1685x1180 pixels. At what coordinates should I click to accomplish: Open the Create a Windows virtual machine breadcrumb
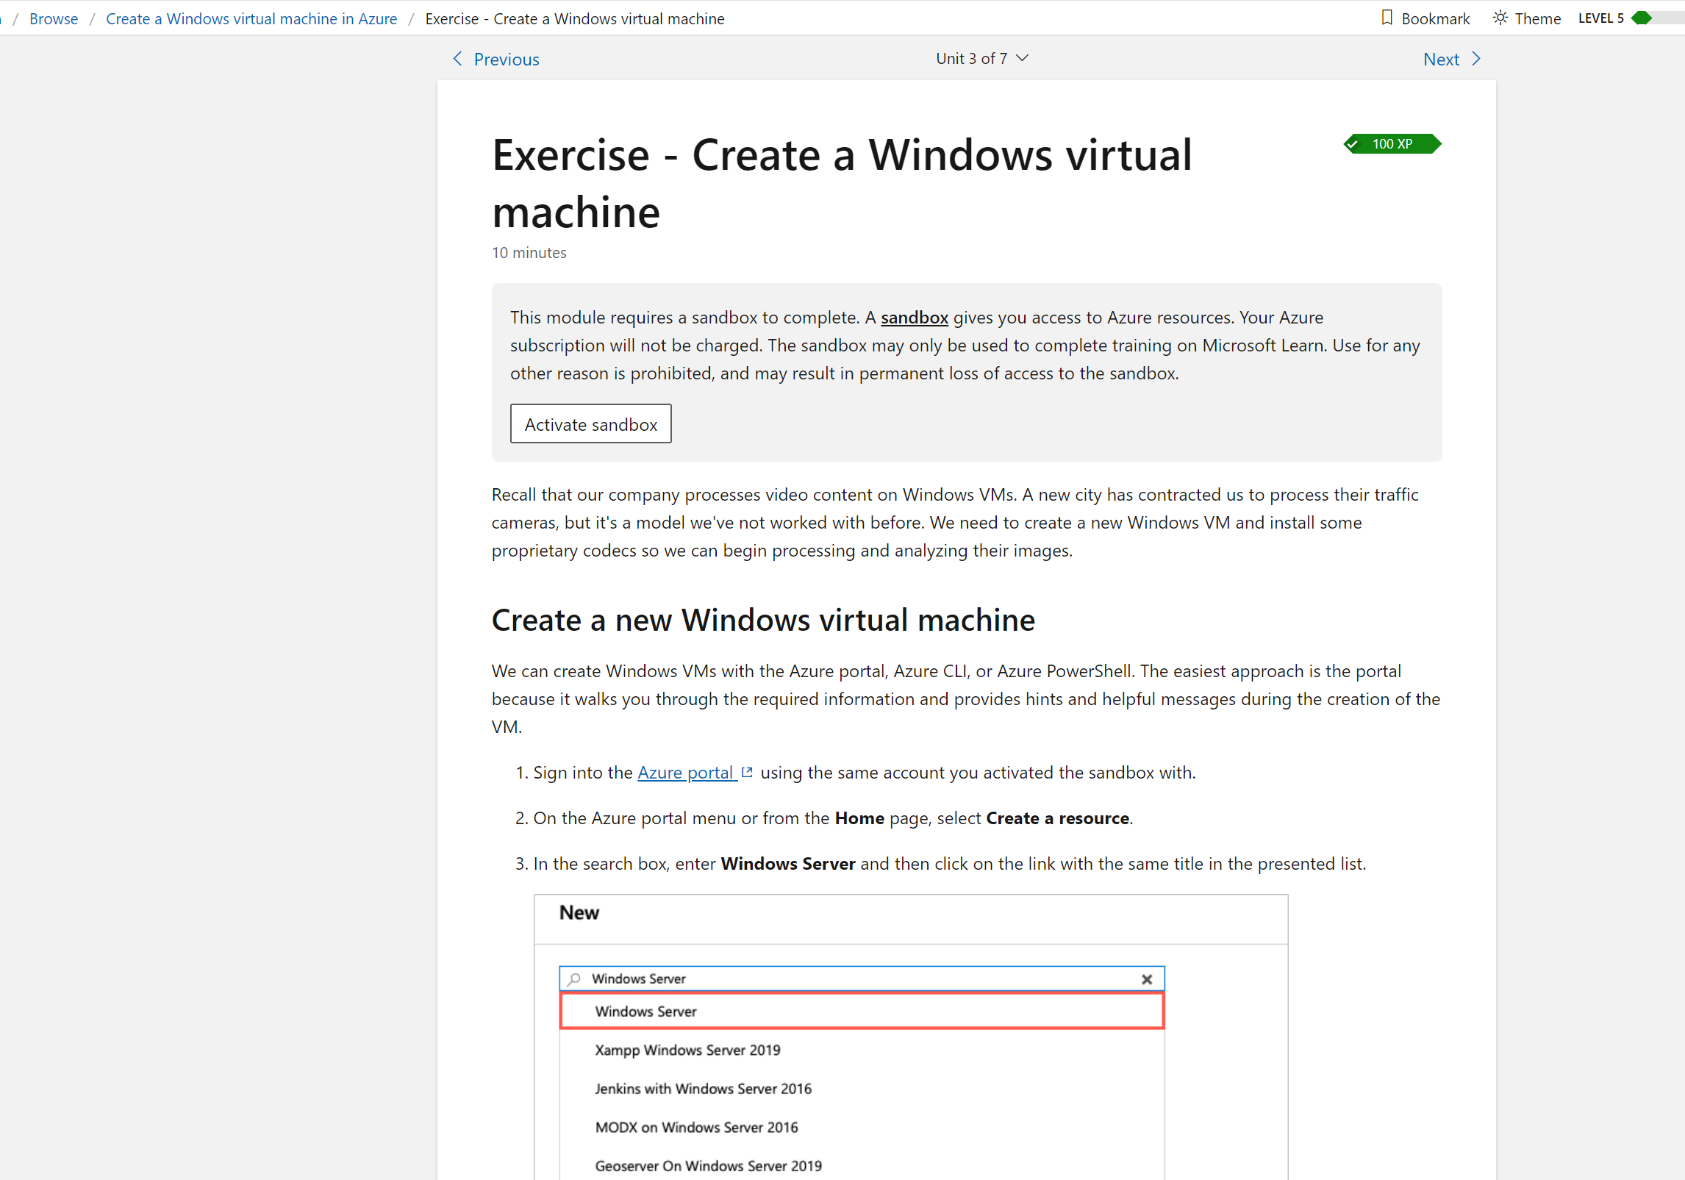tap(251, 18)
